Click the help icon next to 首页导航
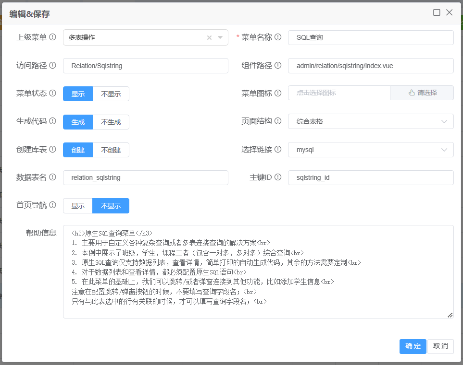Screen dimensions: 463x365 pyautogui.click(x=53, y=206)
